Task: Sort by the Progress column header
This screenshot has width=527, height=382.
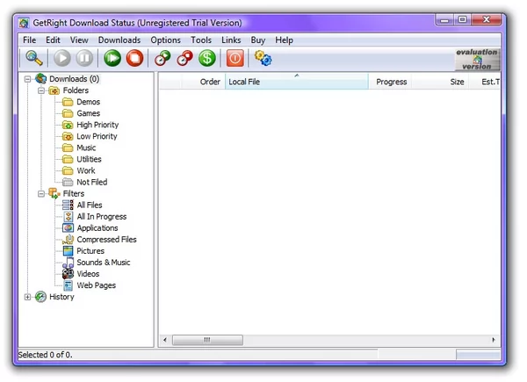Action: [x=391, y=82]
